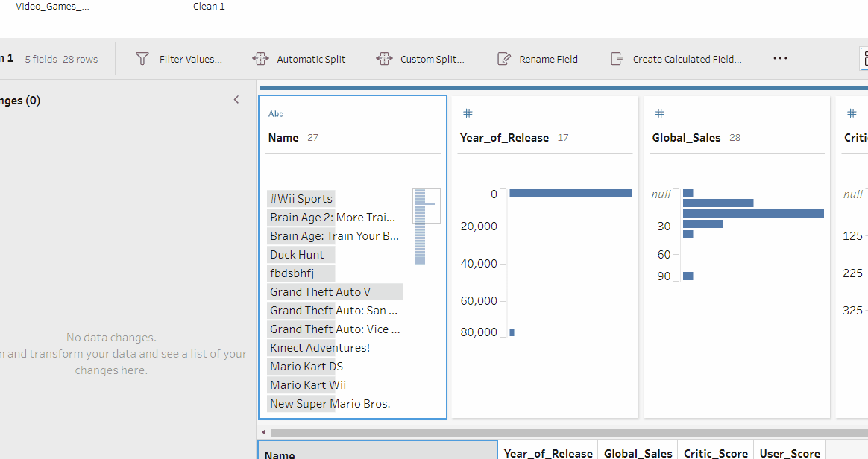Screen dimensions: 868x459
Task: Click the Create Calculated Field icon
Action: (x=616, y=59)
